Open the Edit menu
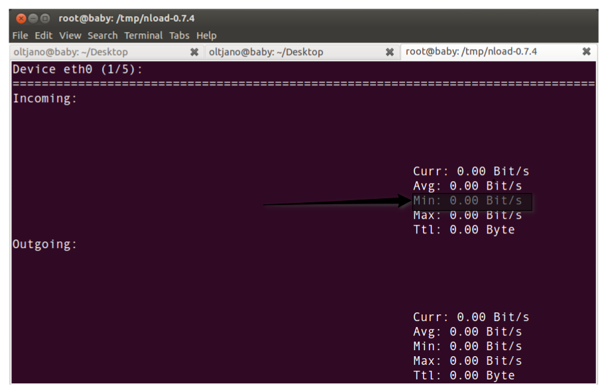 pos(43,35)
